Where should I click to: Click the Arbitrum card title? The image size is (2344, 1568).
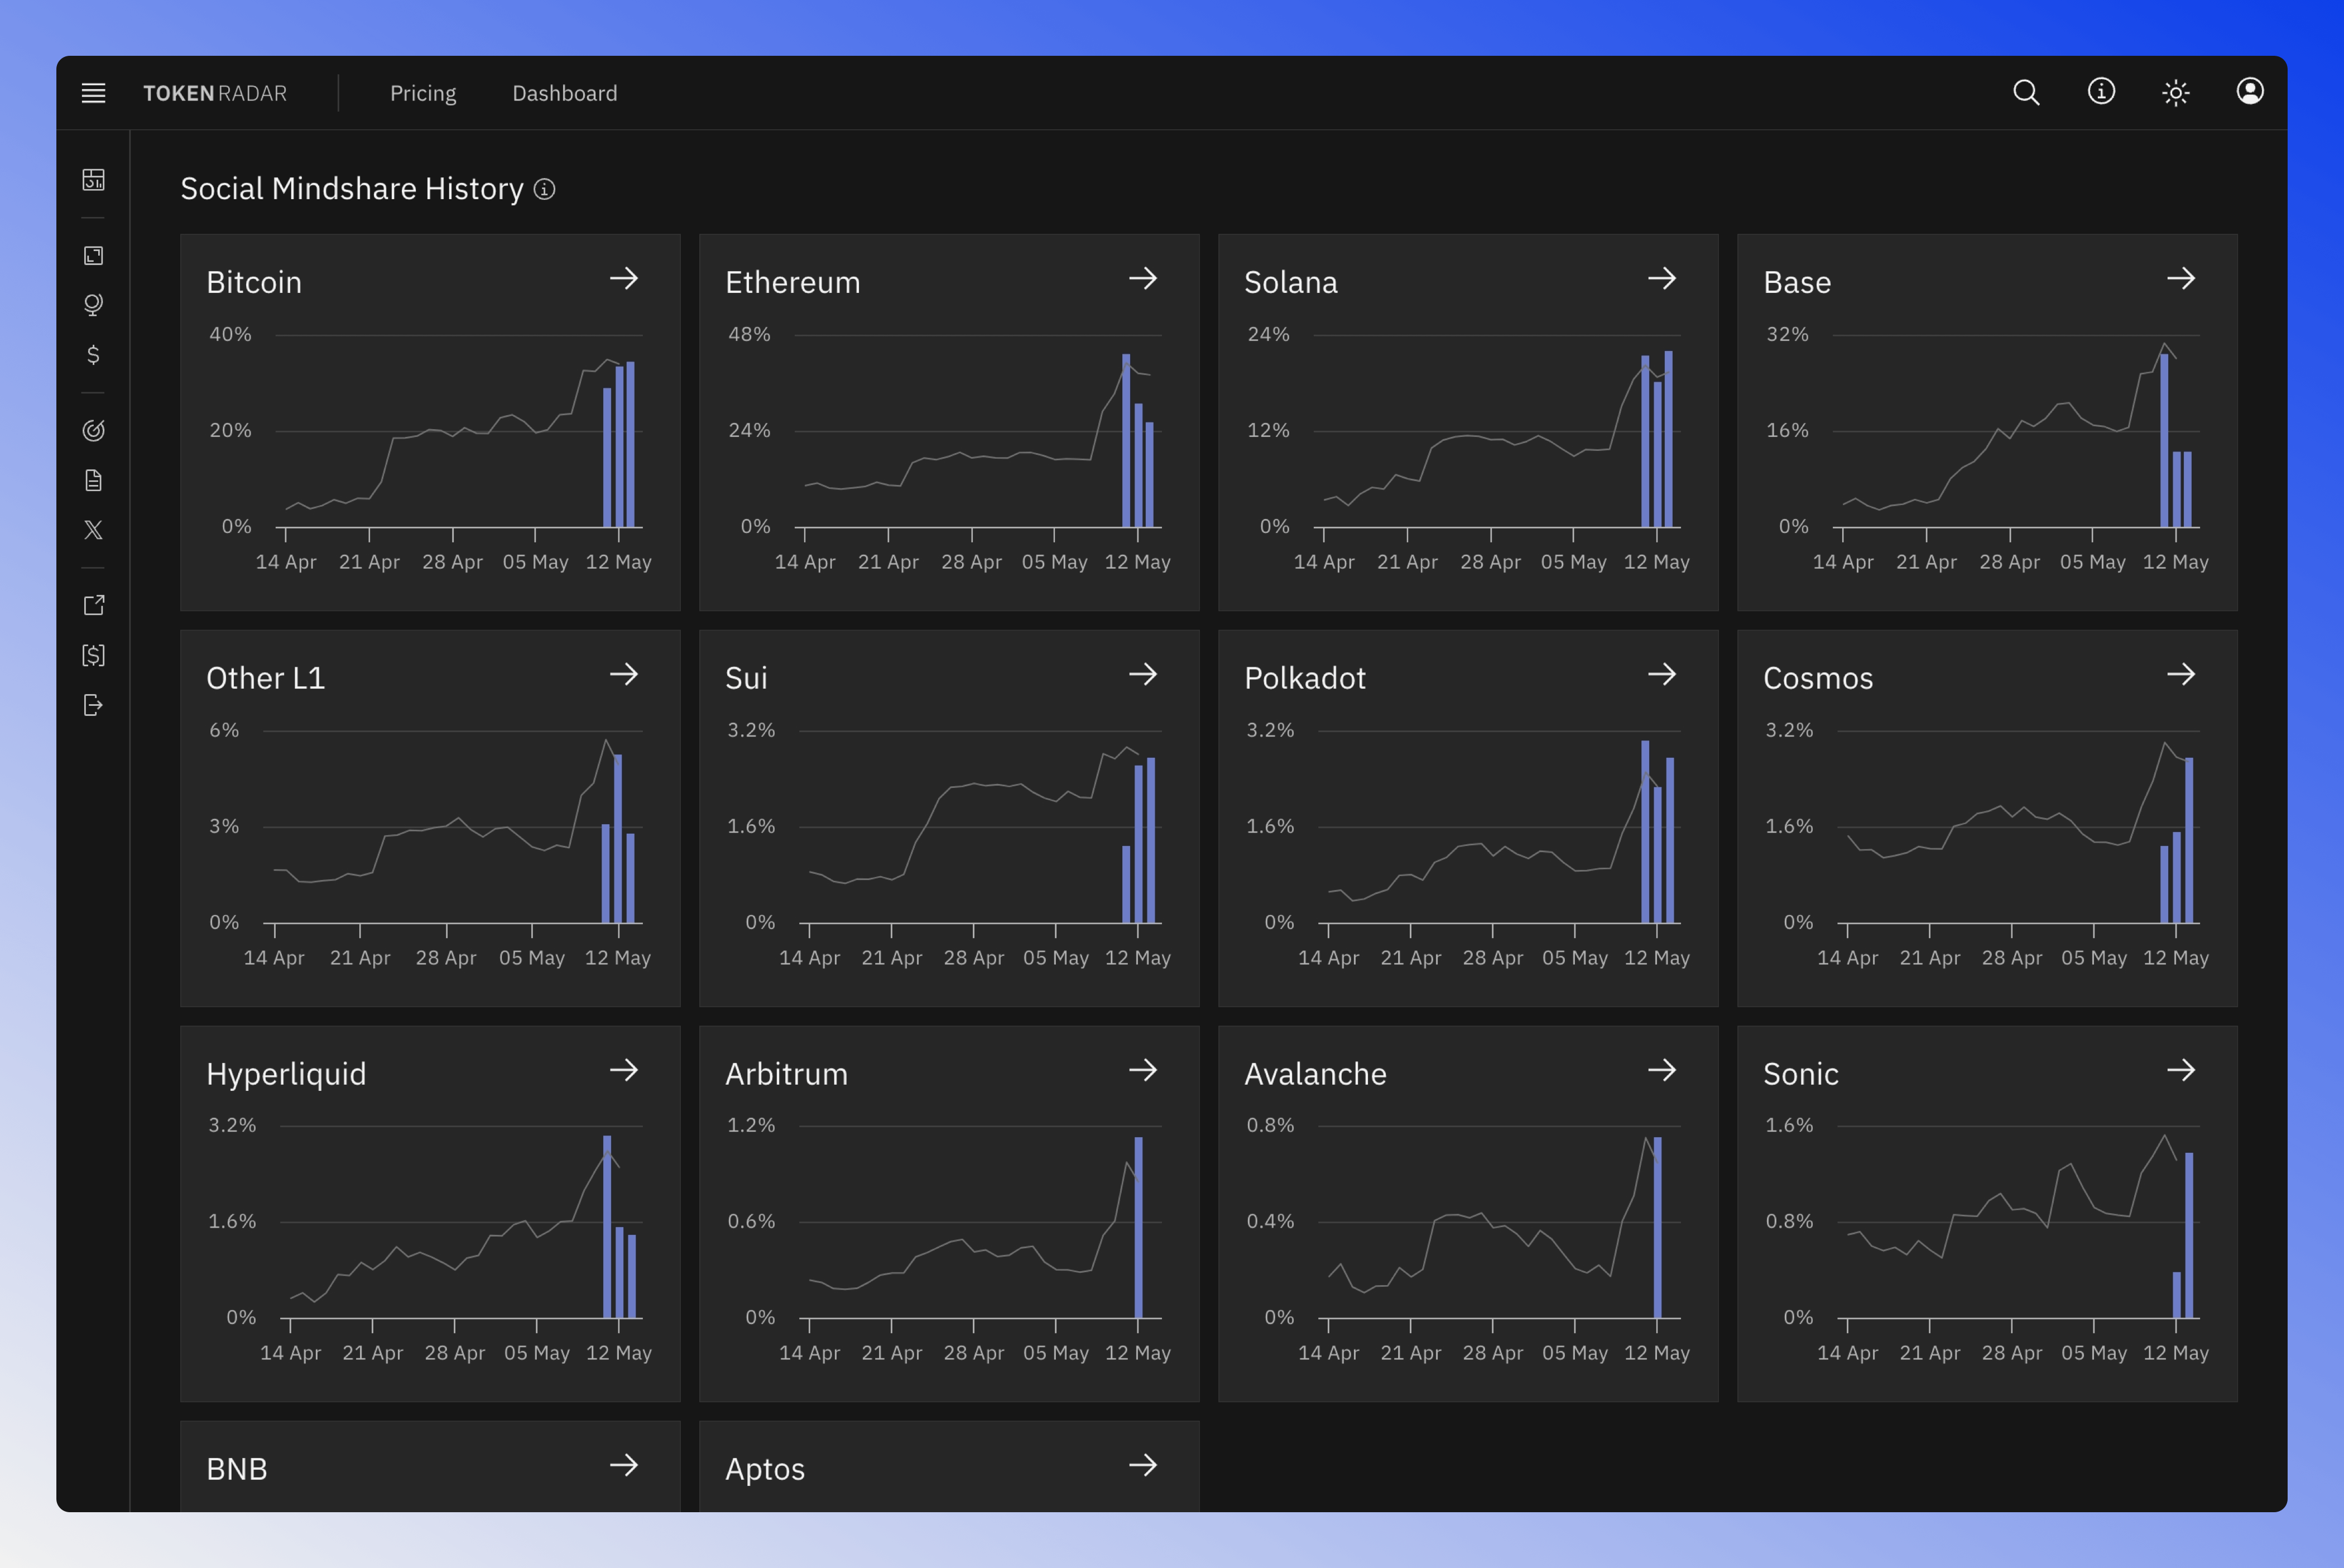pos(786,1075)
